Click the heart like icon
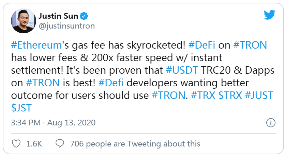Screen dimensions: 284x156 coord(16,144)
